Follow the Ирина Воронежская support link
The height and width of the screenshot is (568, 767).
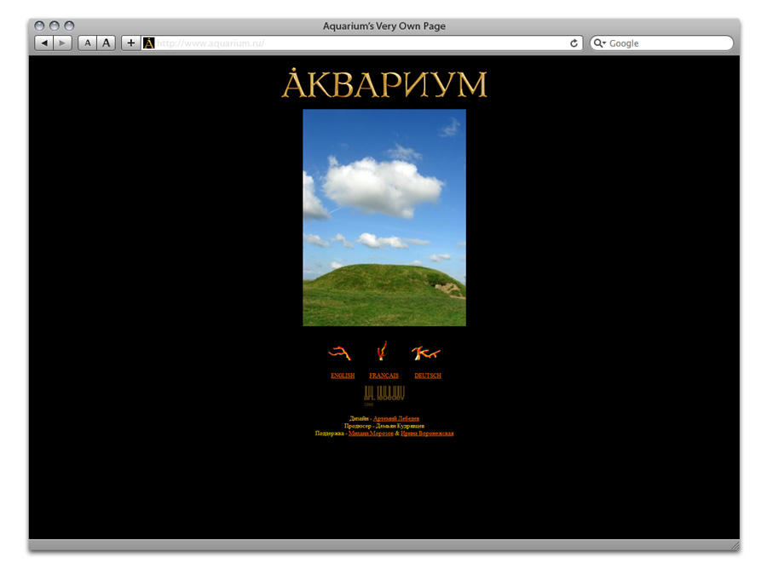(427, 433)
